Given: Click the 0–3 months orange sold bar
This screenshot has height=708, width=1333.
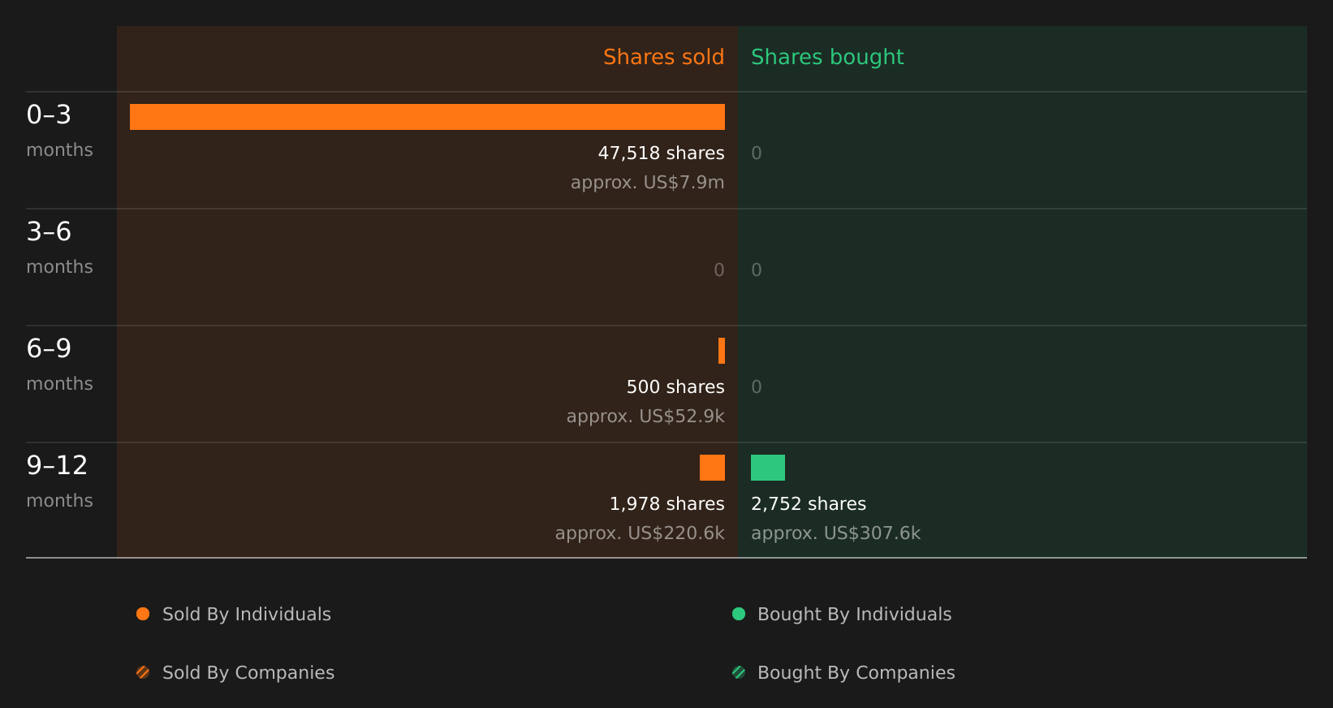Looking at the screenshot, I should click(x=427, y=117).
